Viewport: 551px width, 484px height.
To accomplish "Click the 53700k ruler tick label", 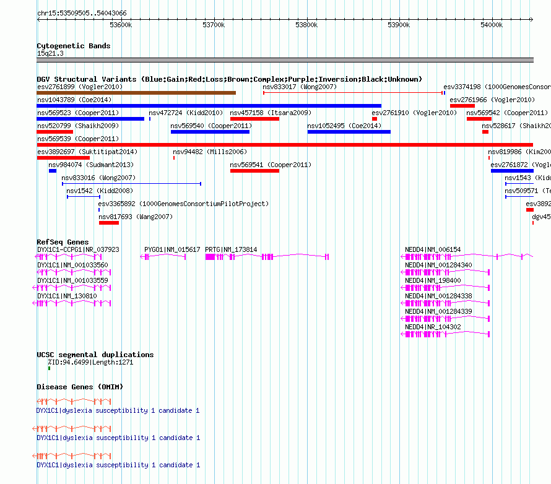I will [214, 25].
